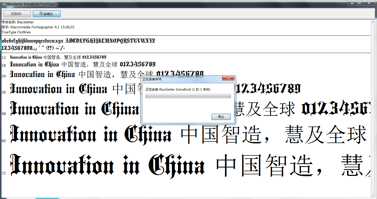Close the 正在安装字体 dialog with red X
The image size is (377, 199).
click(x=228, y=78)
